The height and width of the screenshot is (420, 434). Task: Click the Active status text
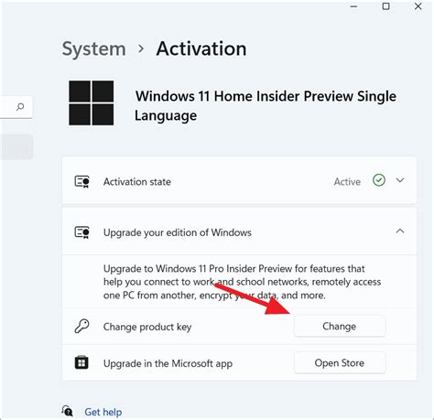(347, 182)
